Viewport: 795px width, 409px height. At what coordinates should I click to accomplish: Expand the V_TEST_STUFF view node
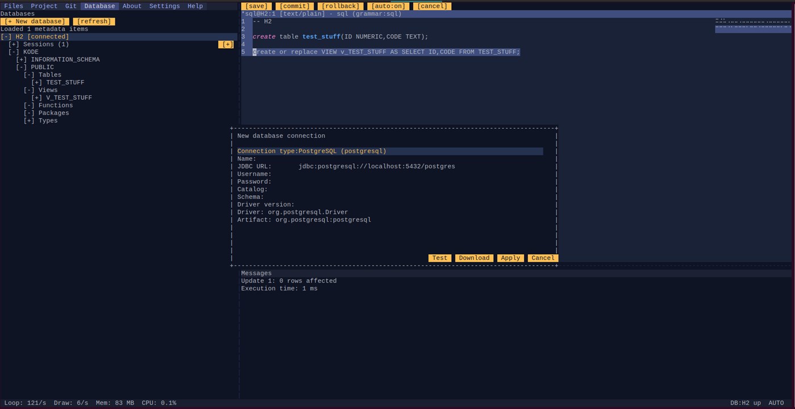point(37,98)
